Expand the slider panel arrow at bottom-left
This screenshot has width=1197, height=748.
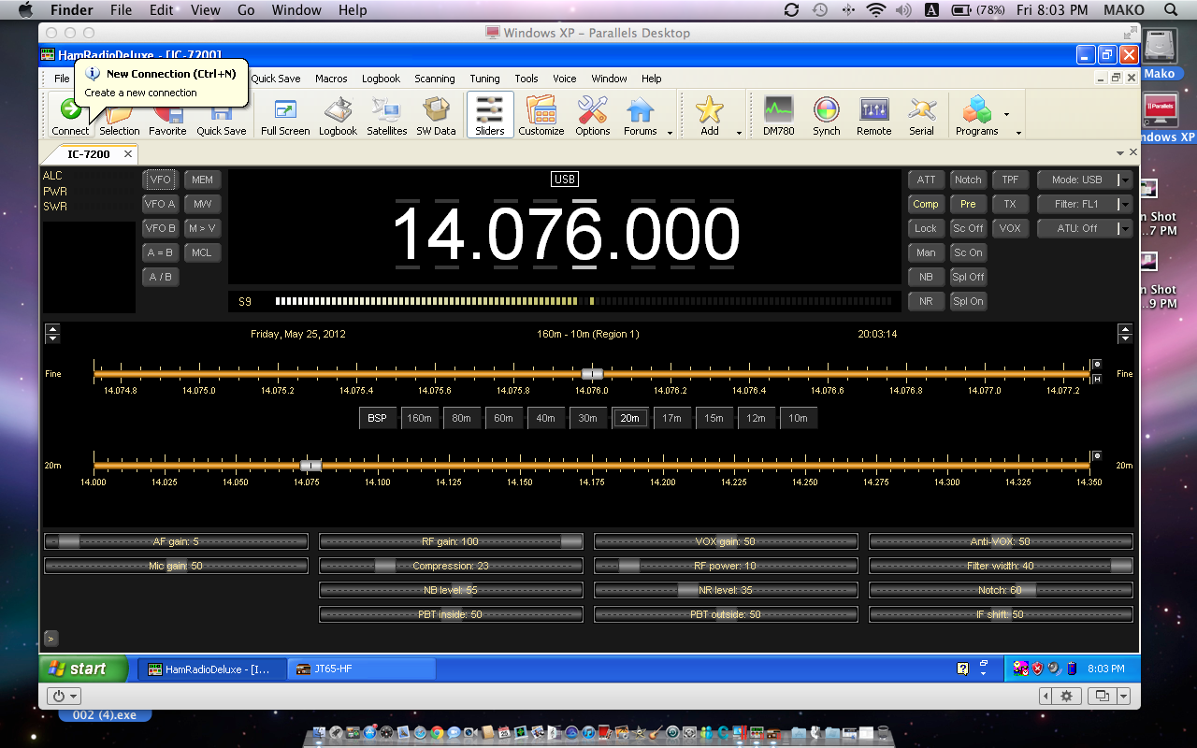50,639
